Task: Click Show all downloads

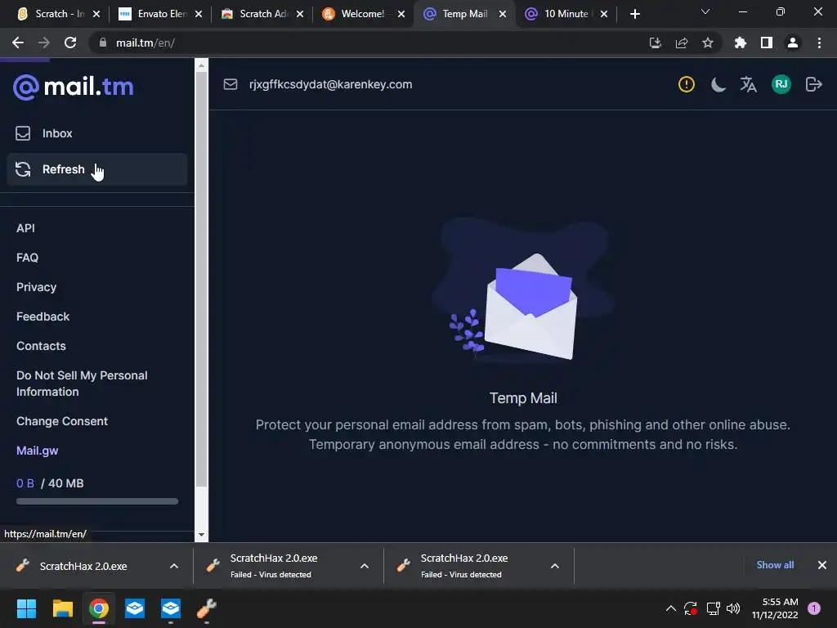Action: coord(775,565)
